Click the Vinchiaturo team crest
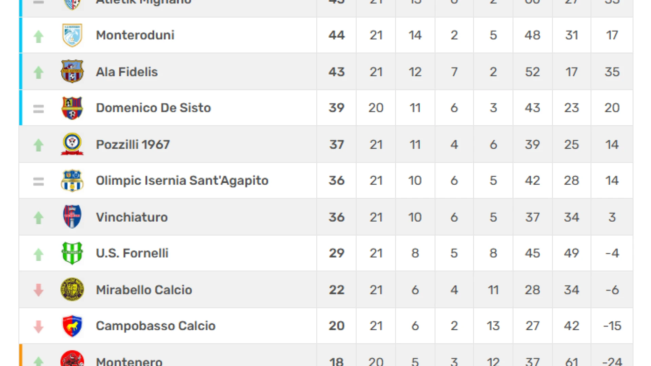The width and height of the screenshot is (651, 366). [72, 217]
